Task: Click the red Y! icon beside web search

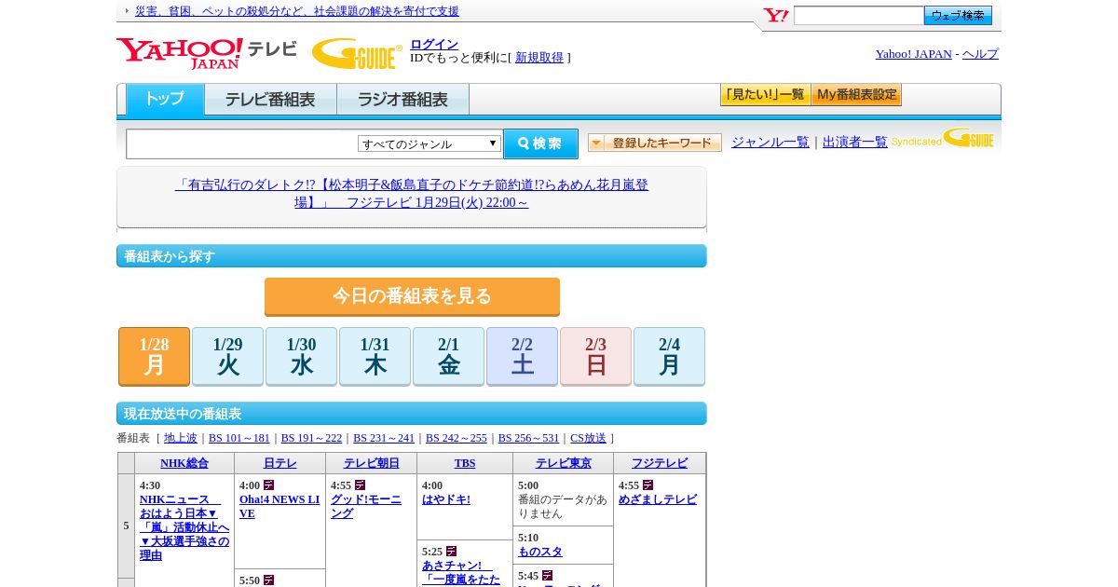Action: [x=775, y=16]
